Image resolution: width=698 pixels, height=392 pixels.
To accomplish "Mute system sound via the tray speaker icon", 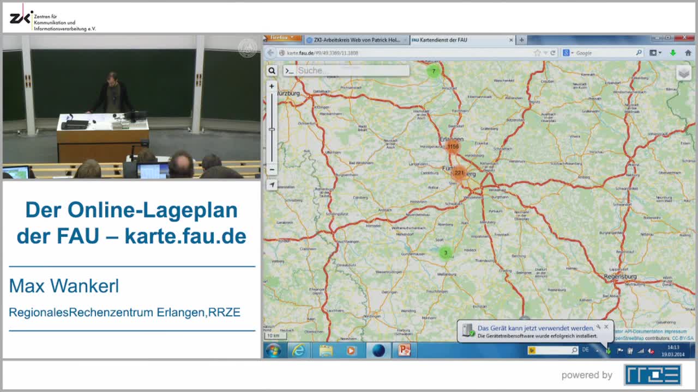I will 649,351.
